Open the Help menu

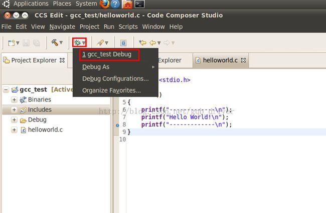point(176,26)
